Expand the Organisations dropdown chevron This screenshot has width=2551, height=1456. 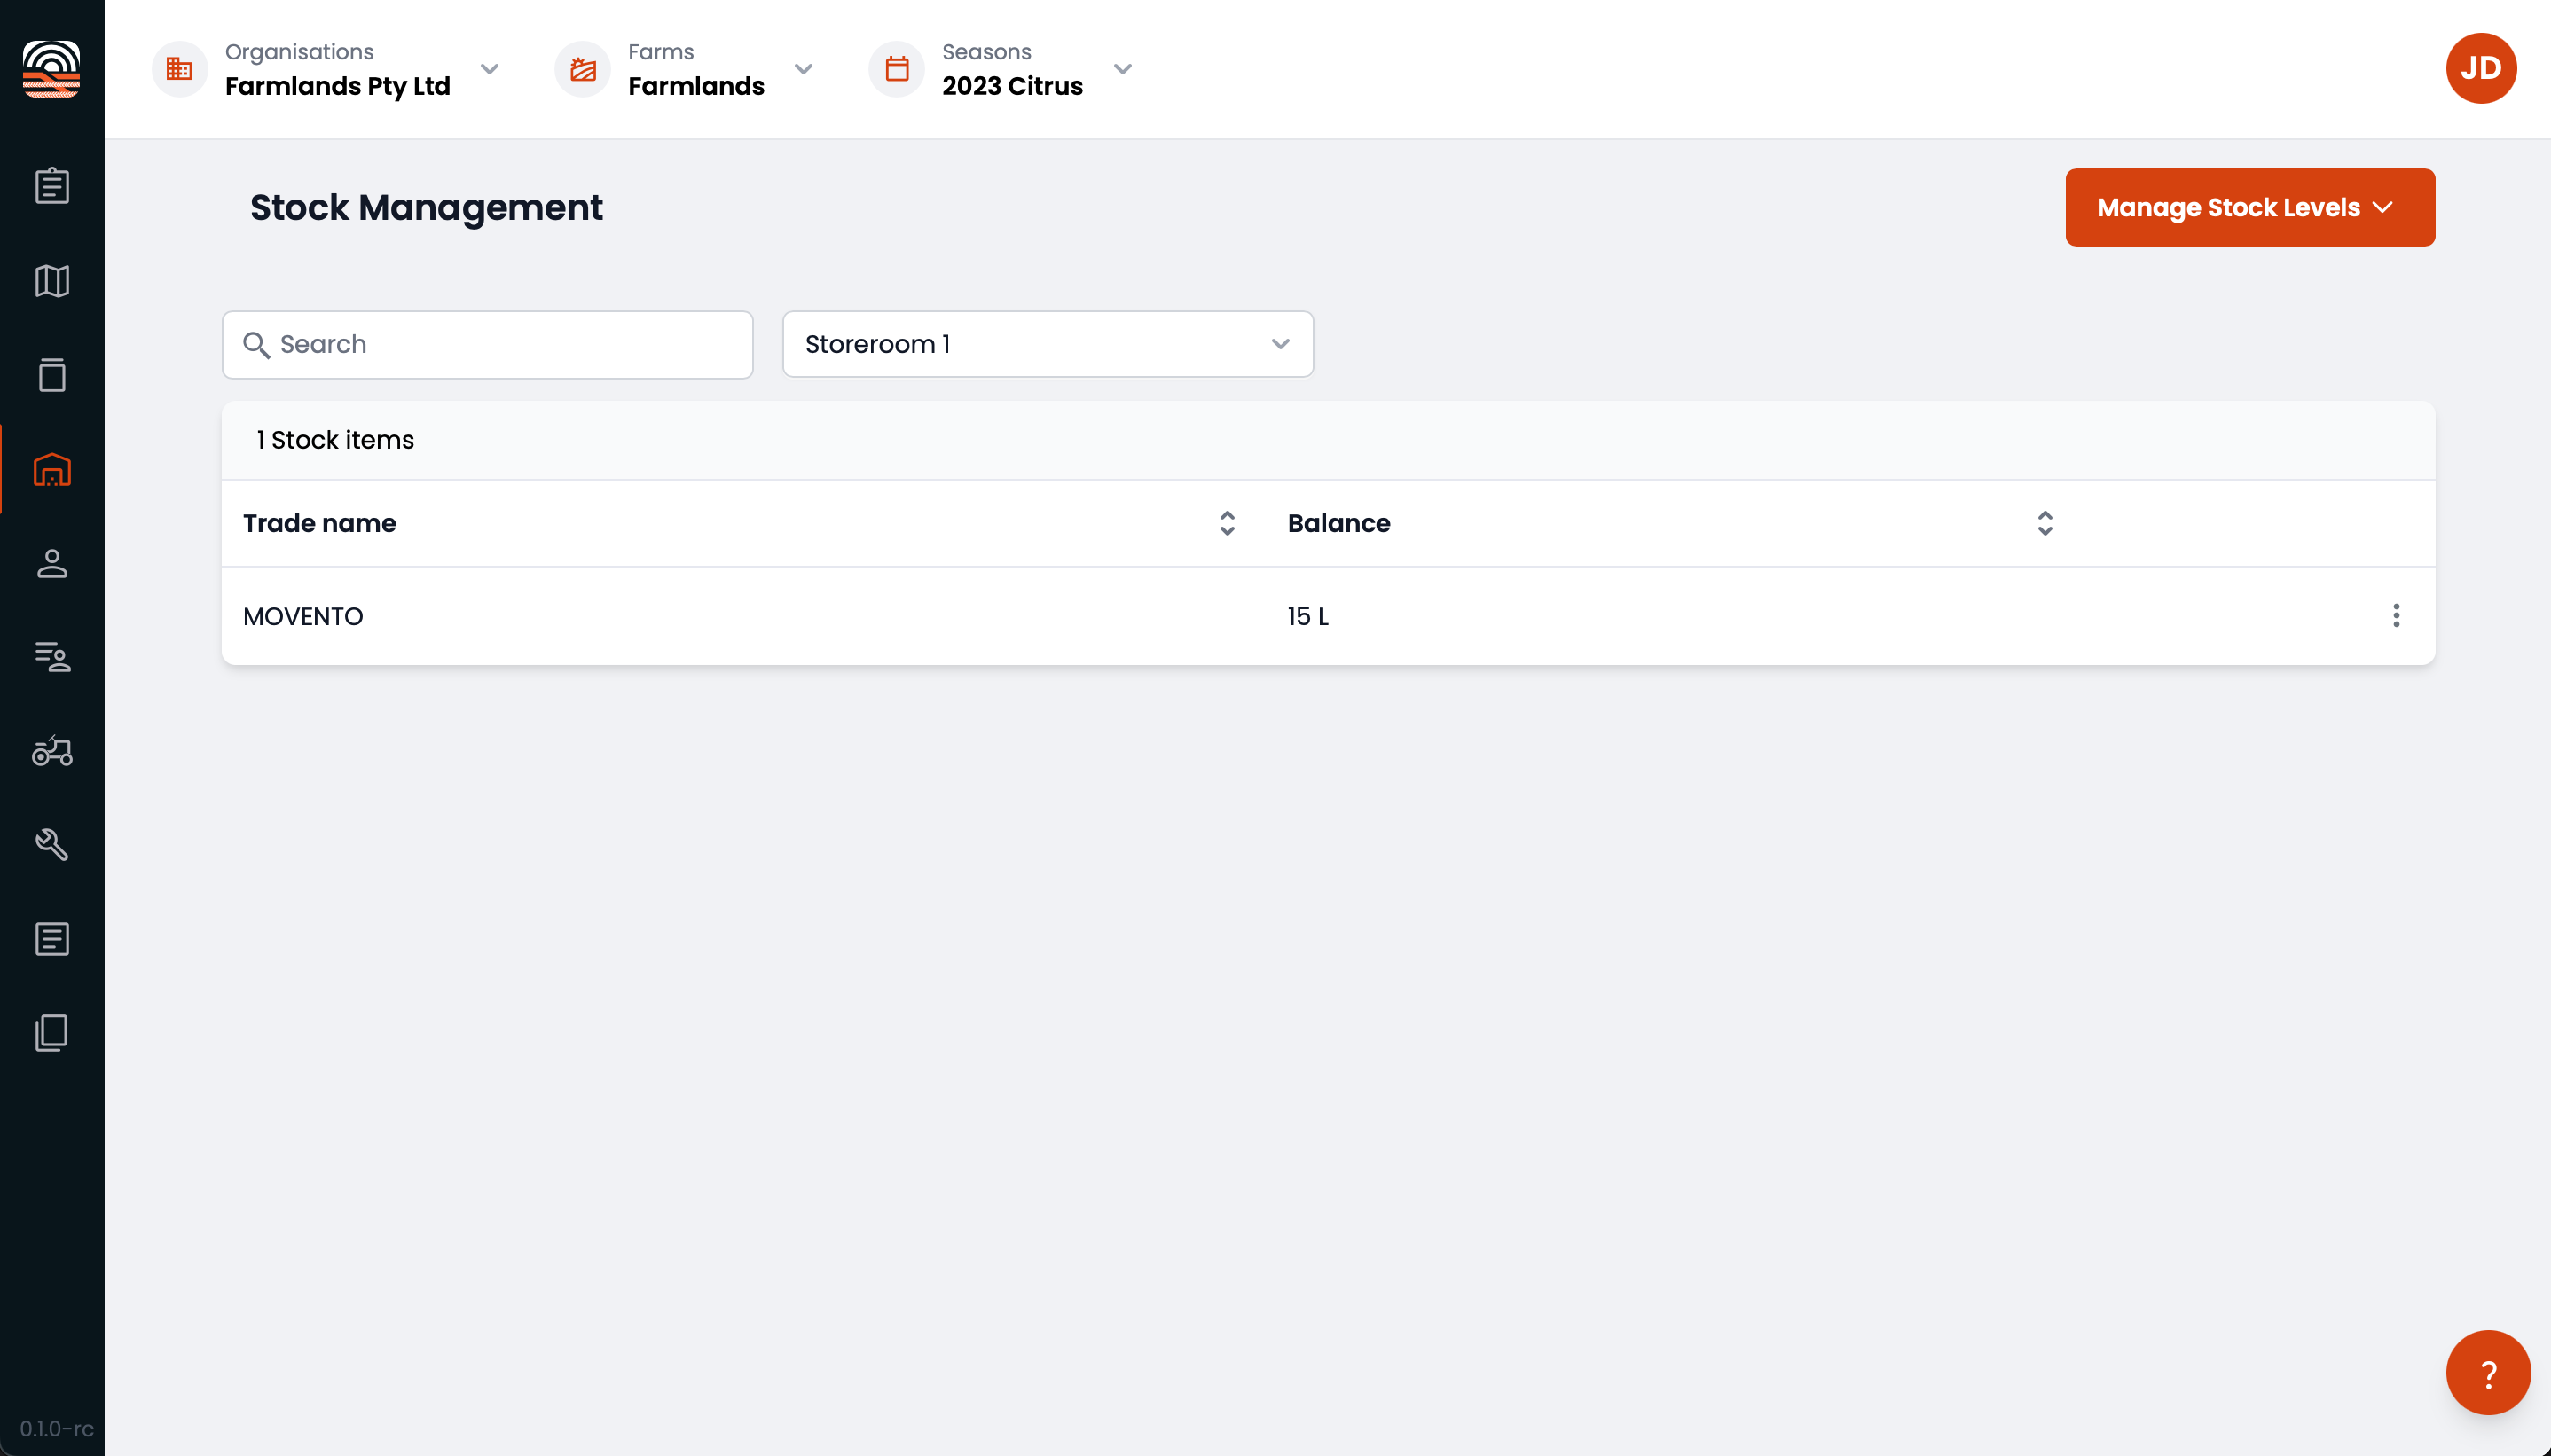489,69
